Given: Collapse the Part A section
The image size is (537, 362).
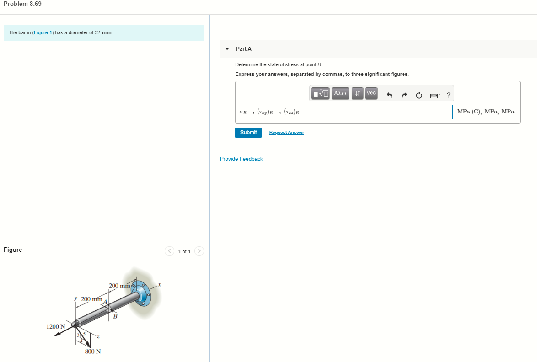Looking at the screenshot, I should point(227,49).
